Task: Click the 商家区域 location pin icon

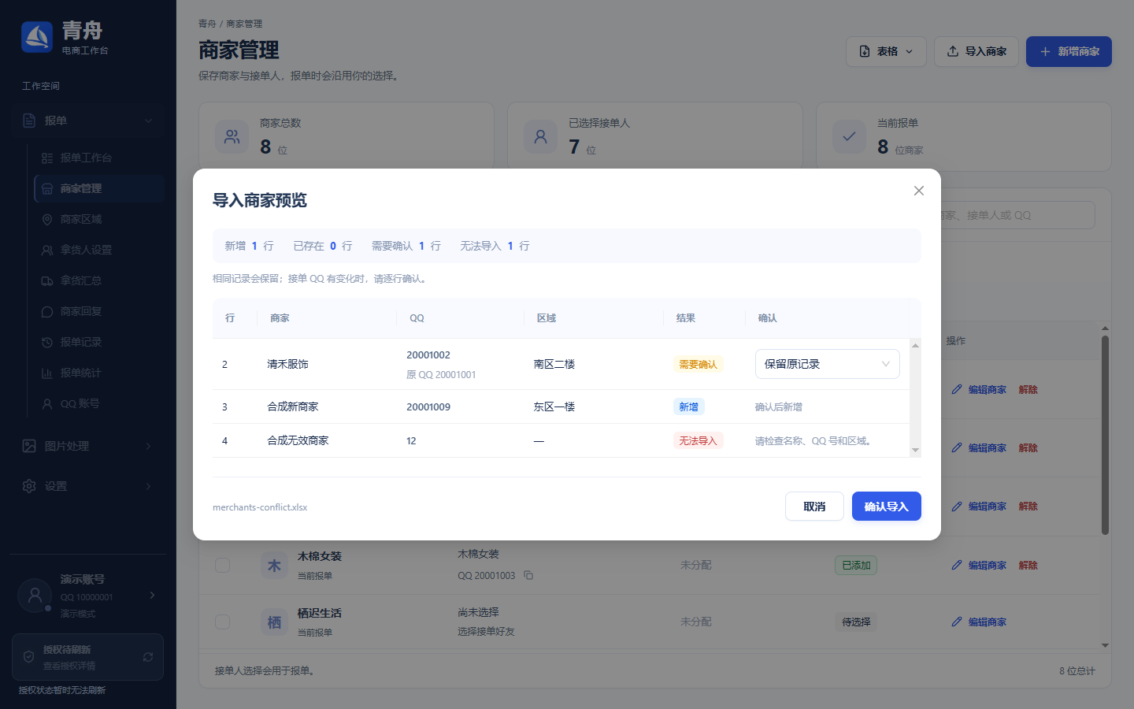Action: click(x=47, y=220)
